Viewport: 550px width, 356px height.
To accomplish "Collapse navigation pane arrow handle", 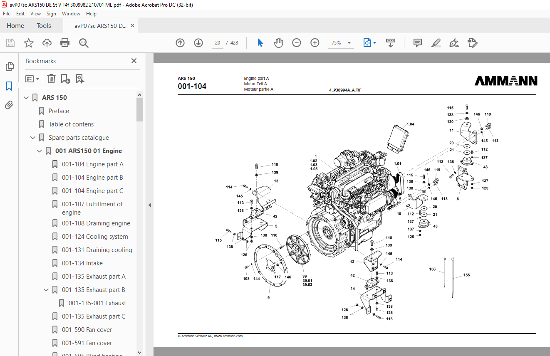I will point(150,205).
